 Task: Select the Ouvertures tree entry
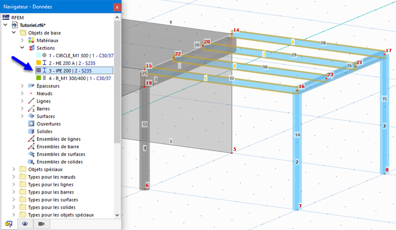49,124
